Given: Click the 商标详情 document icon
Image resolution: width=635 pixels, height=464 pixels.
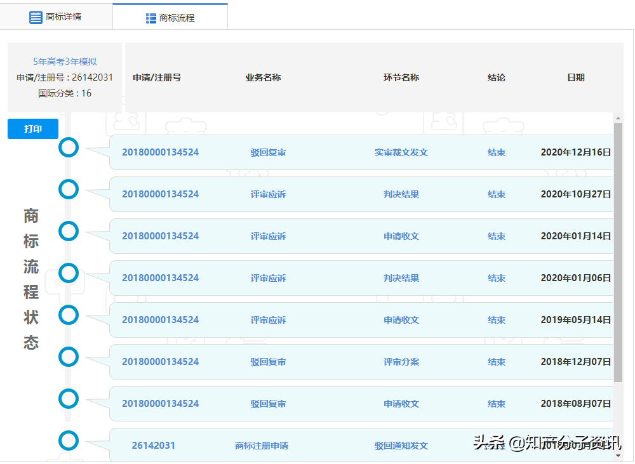Looking at the screenshot, I should click(36, 17).
